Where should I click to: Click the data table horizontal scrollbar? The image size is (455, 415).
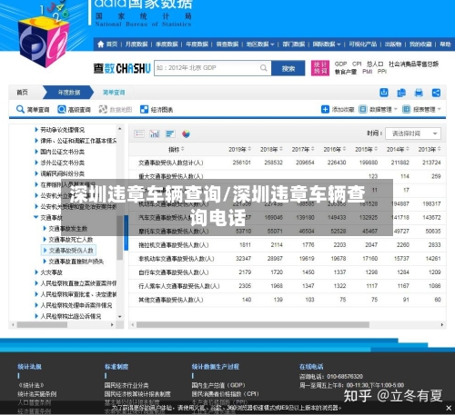[x=253, y=325]
